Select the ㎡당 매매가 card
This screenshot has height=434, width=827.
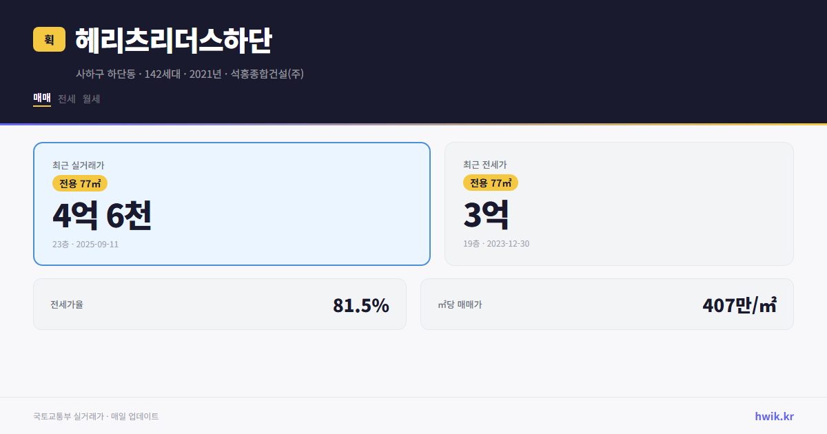(x=606, y=304)
